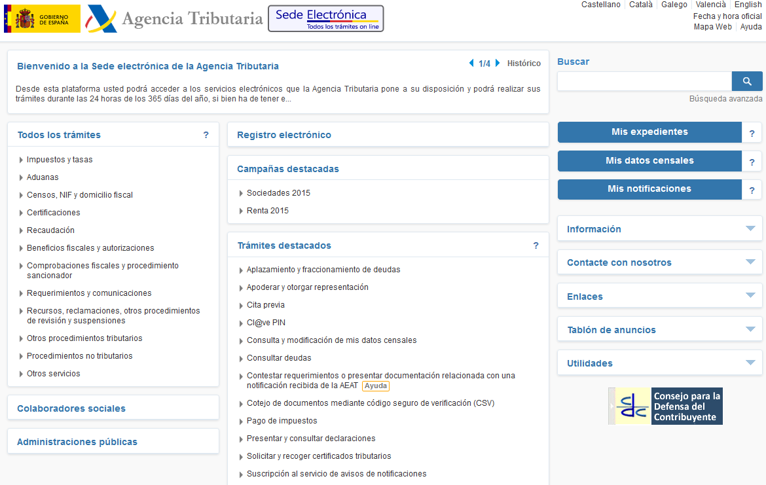This screenshot has width=766, height=485.
Task: Expand Procedimientos no tributarios
Action: coord(80,355)
